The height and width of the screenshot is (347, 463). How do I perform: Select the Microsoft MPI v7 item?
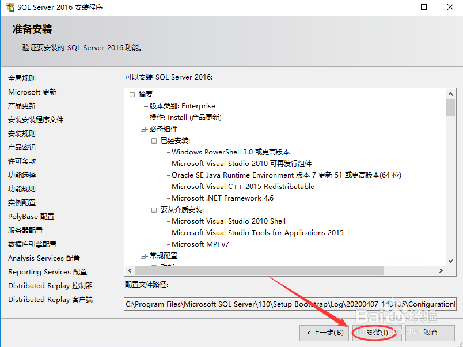pyautogui.click(x=200, y=244)
